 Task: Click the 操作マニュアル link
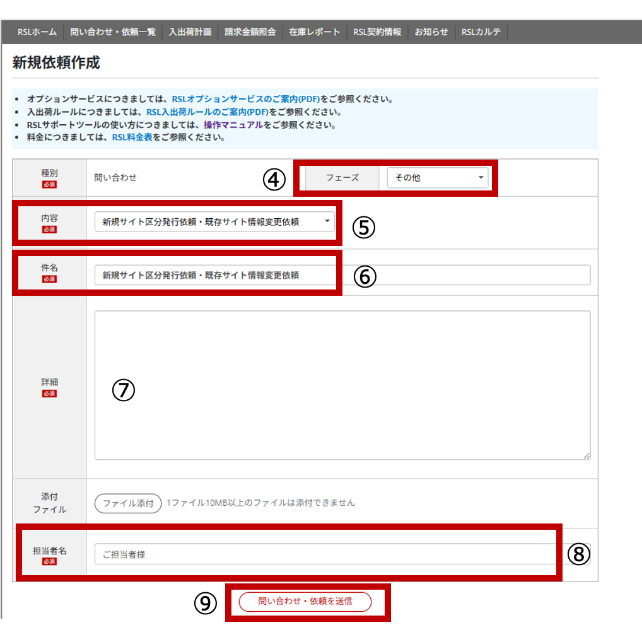click(233, 125)
